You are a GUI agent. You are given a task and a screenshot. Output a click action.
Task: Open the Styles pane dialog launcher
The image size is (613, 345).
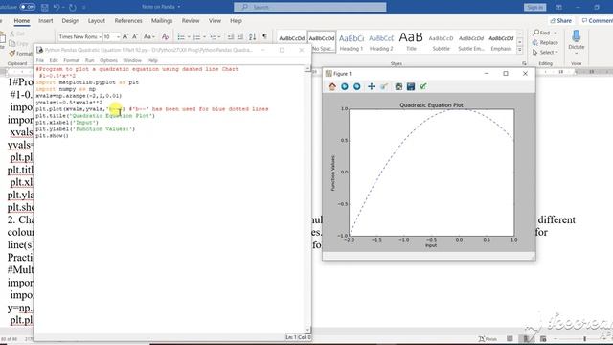coord(524,63)
